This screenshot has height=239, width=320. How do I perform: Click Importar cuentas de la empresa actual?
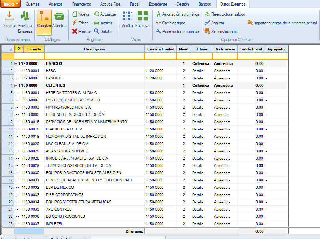click(x=282, y=23)
